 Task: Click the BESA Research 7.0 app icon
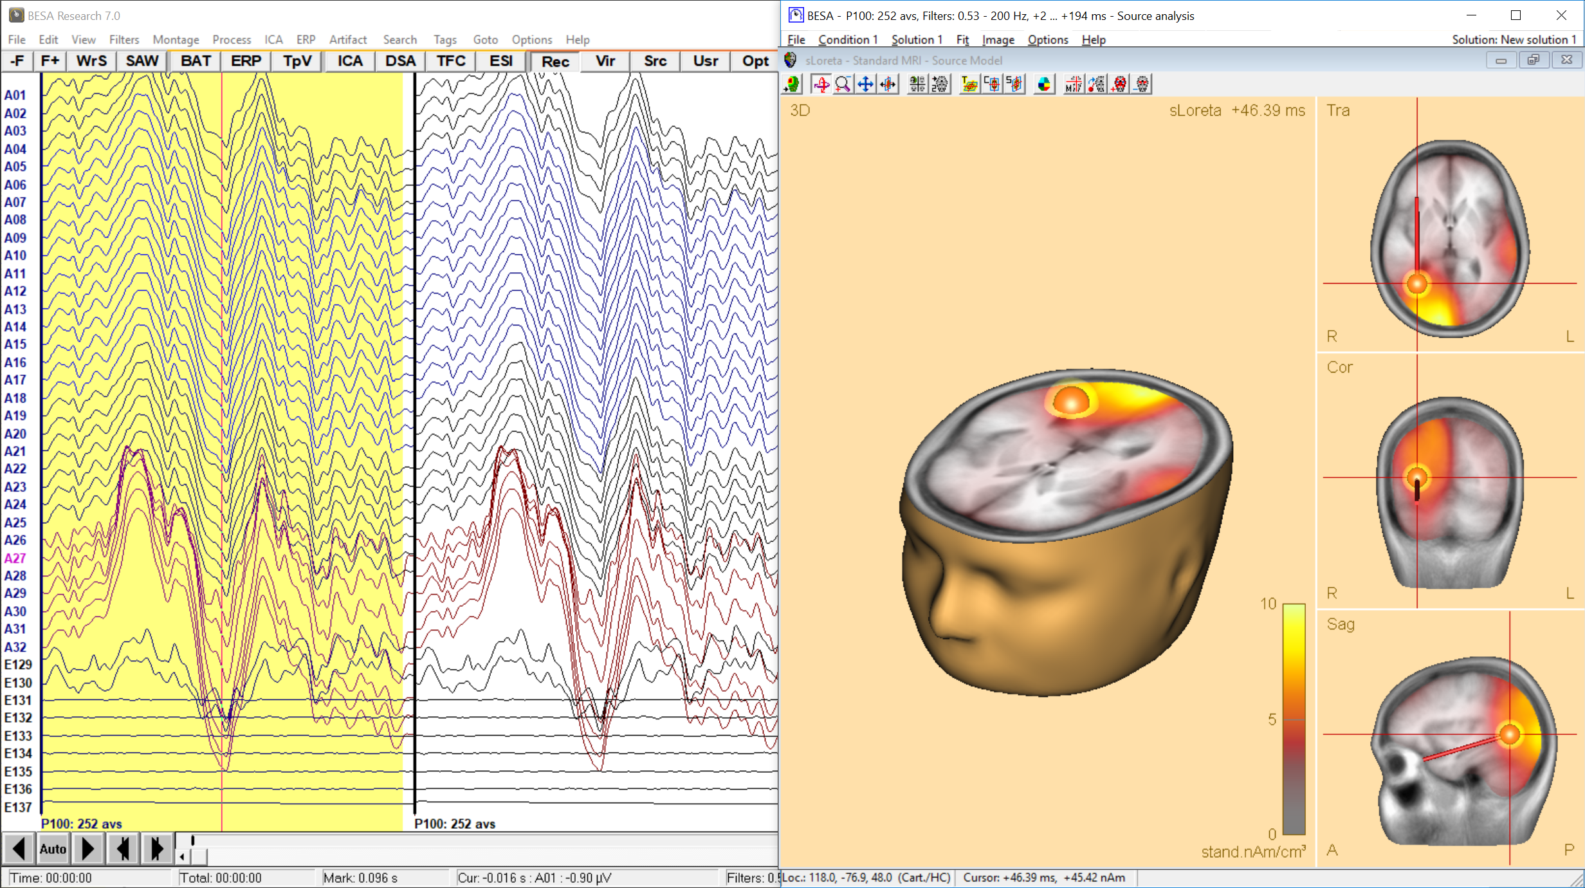tap(16, 15)
